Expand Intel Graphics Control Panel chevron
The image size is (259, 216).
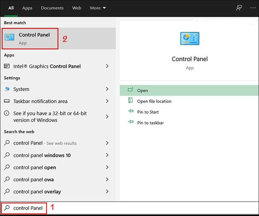coord(107,66)
